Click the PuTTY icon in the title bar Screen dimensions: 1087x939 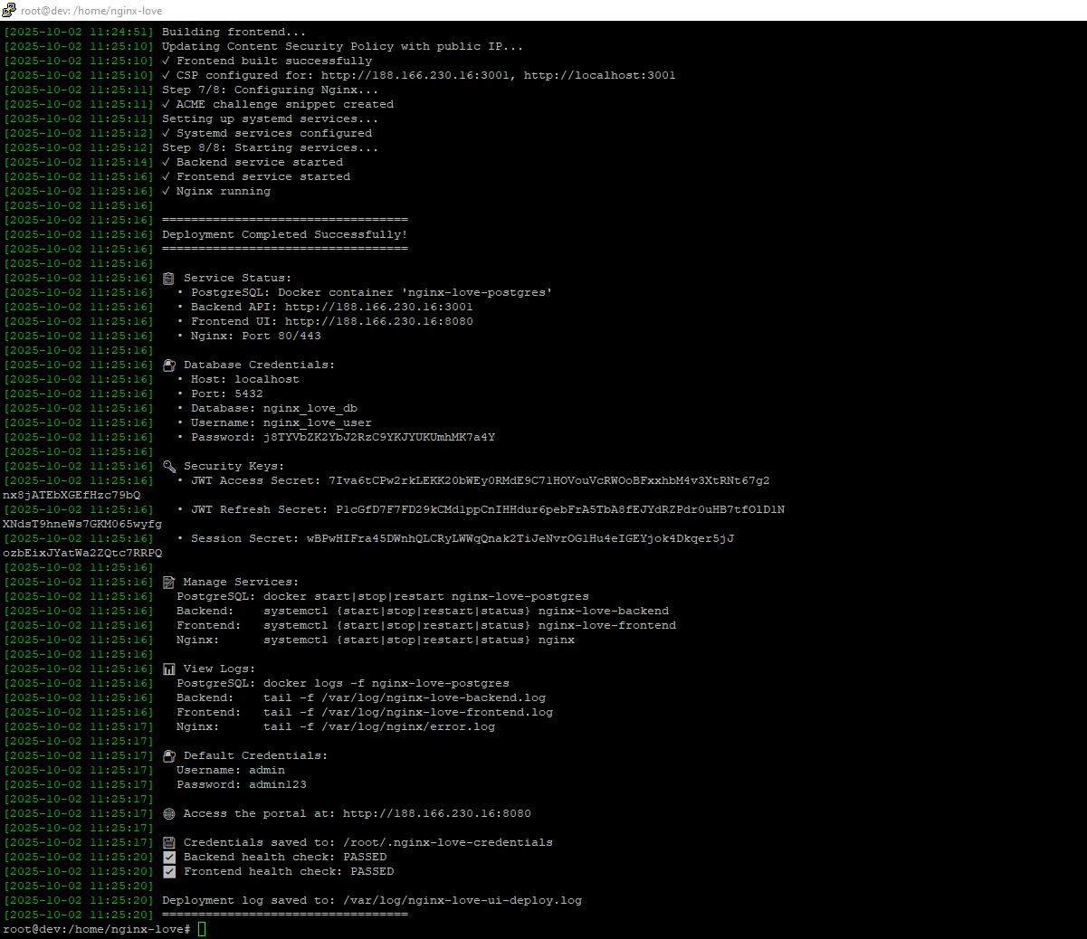(x=9, y=10)
